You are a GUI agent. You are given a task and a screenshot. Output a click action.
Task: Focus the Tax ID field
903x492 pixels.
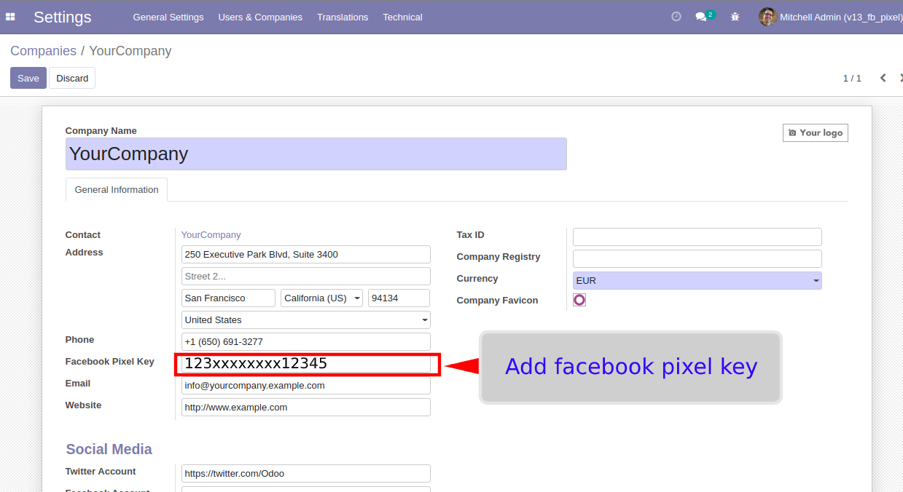pos(697,237)
